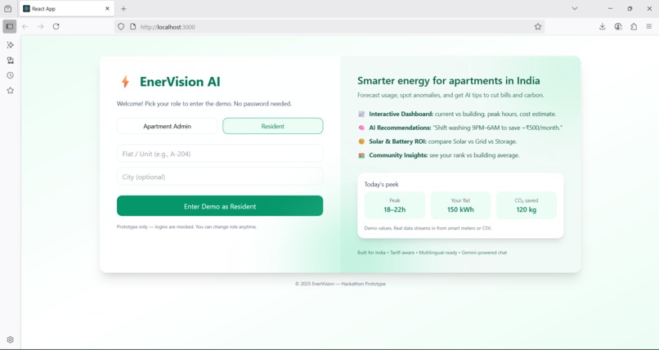Click the Peak 18–22h stat card
This screenshot has height=350, width=659.
[395, 205]
